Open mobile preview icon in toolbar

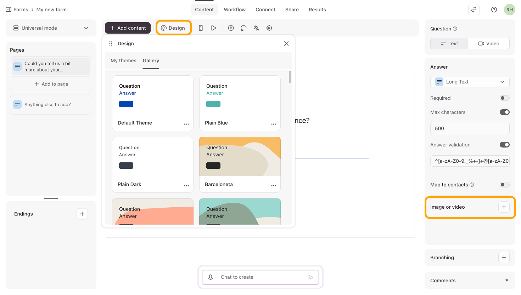coord(201,28)
